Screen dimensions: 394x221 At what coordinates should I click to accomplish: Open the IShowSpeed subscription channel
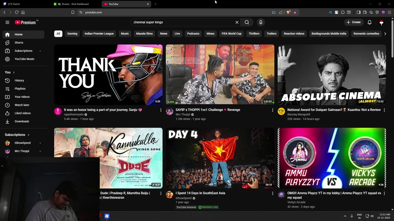23,143
